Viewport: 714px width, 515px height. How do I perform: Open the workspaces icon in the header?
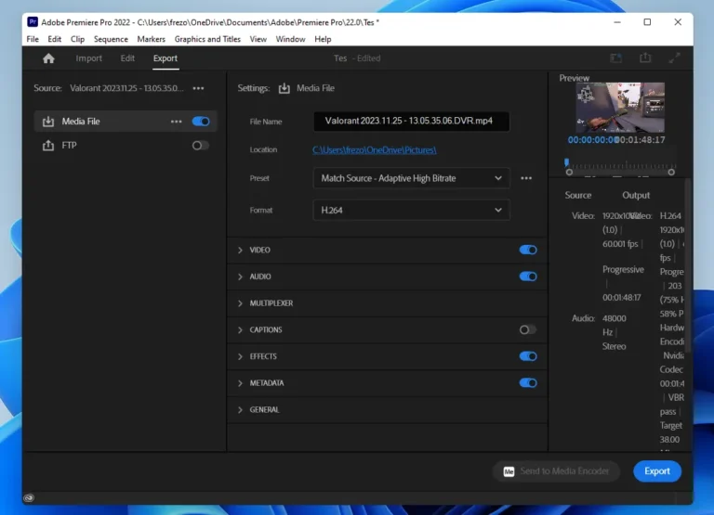(x=615, y=58)
